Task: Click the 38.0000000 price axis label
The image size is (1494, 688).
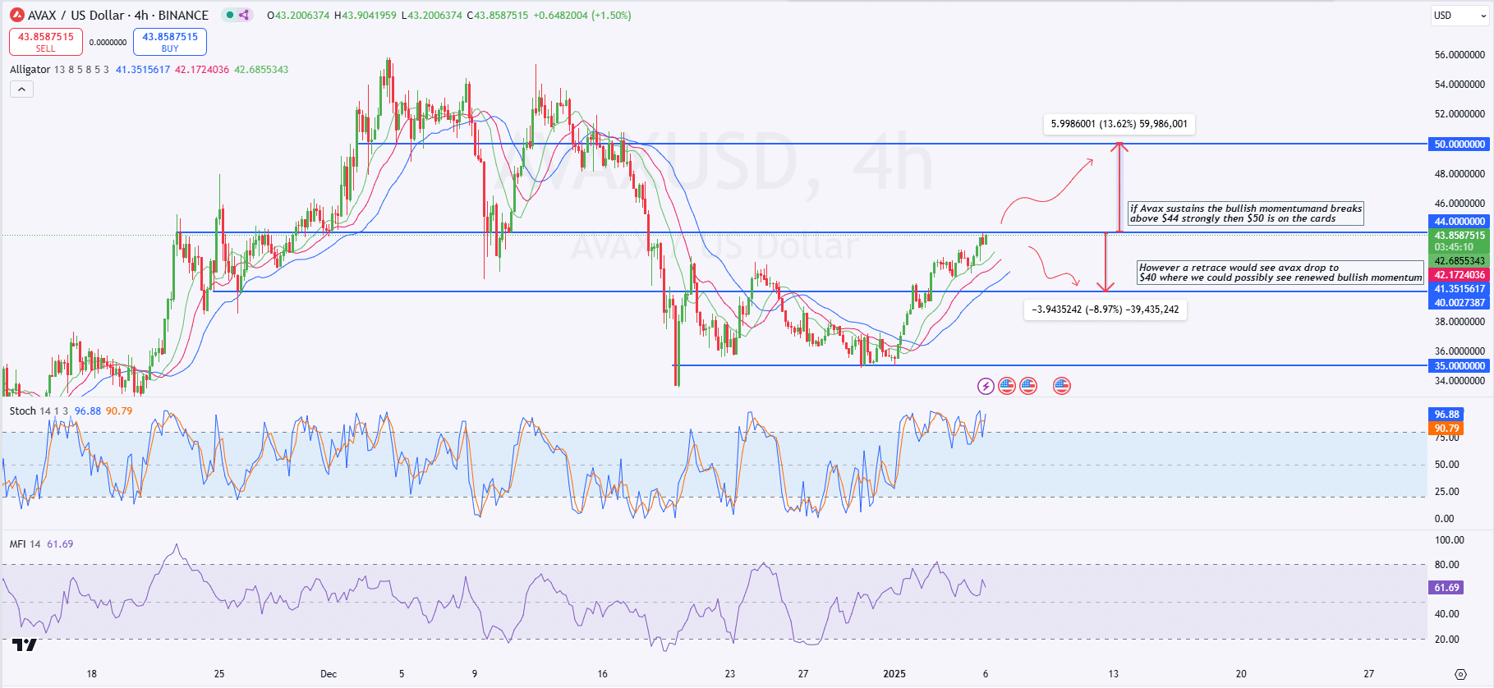Action: [1460, 322]
